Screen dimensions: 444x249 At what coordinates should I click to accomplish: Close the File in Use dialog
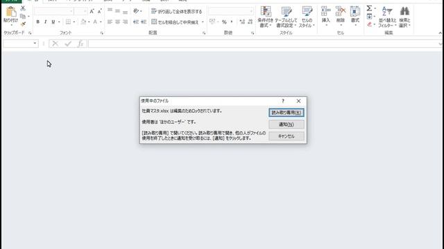[x=298, y=101]
